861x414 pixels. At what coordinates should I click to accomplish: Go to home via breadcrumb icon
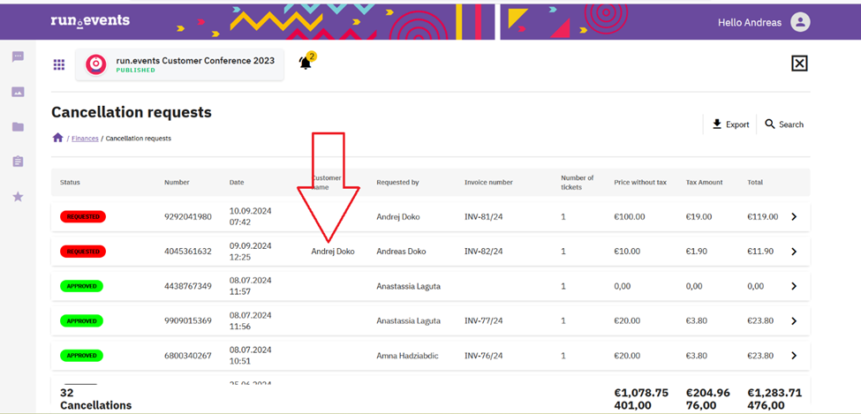(x=57, y=139)
